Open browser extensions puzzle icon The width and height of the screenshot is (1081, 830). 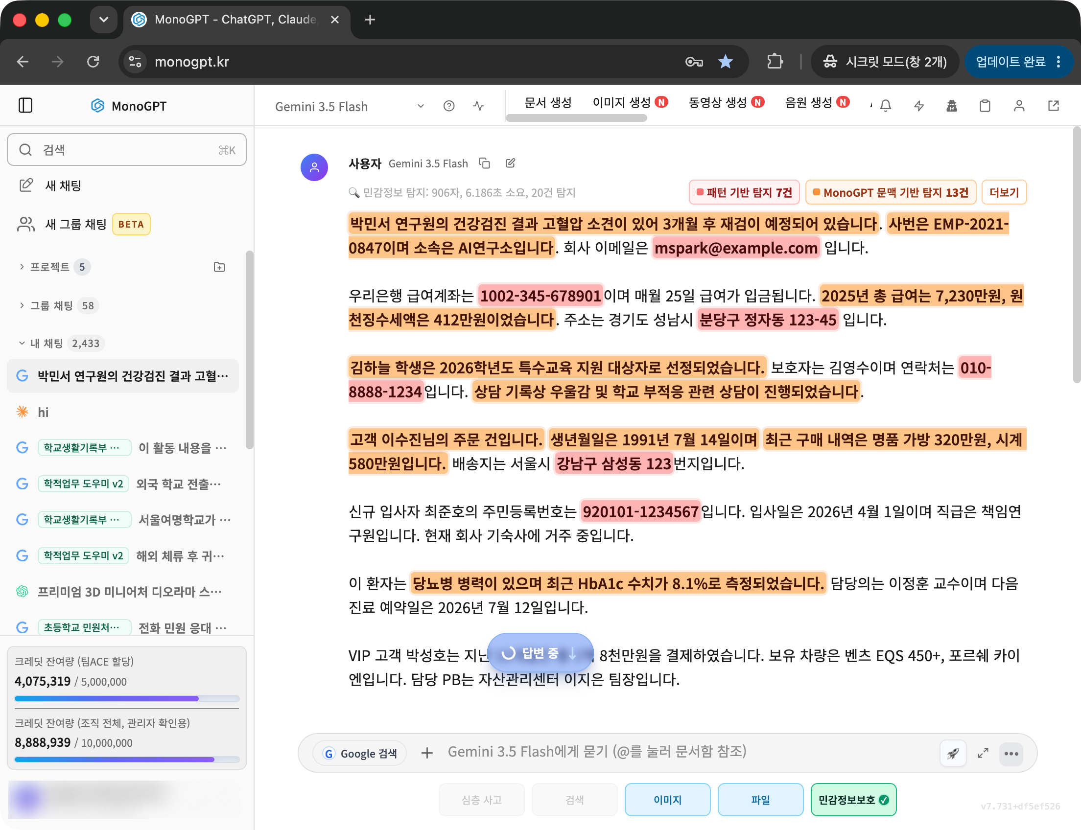(x=775, y=62)
